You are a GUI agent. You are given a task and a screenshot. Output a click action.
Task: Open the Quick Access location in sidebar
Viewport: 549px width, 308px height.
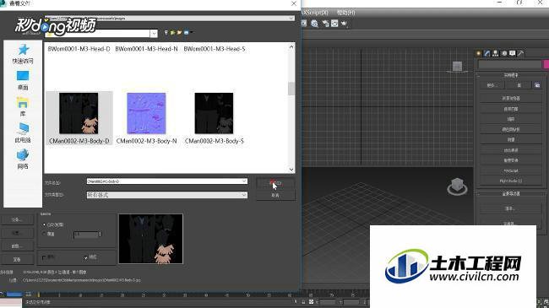(23, 53)
